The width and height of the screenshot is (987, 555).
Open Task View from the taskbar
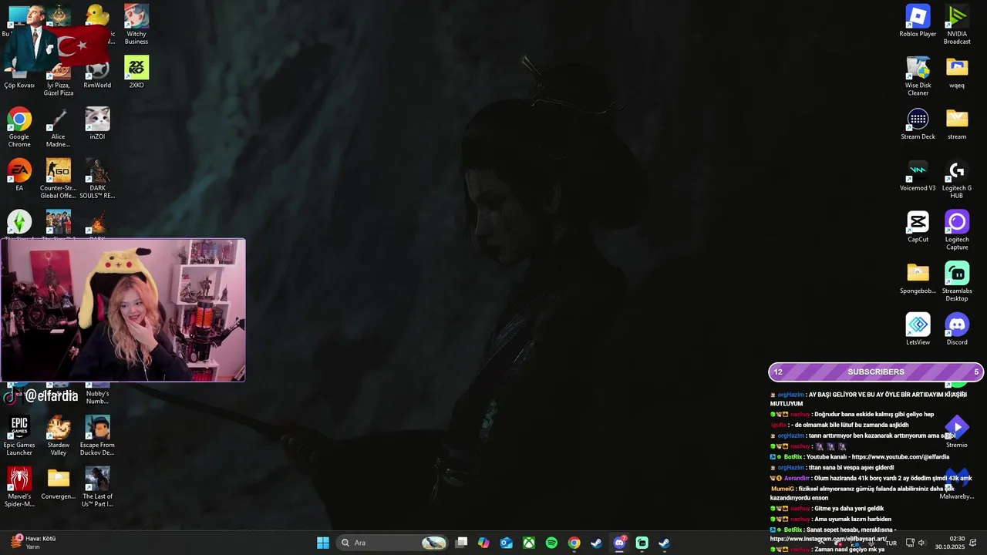coord(461,543)
